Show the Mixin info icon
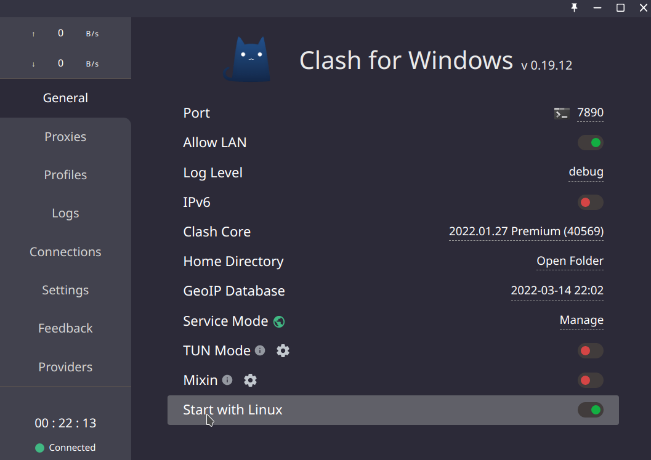This screenshot has width=651, height=460. pyautogui.click(x=227, y=380)
